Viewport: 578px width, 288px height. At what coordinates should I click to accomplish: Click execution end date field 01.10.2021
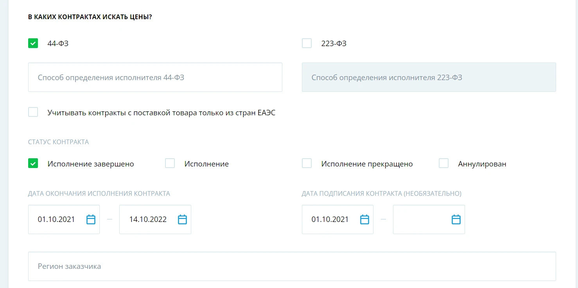pos(57,220)
